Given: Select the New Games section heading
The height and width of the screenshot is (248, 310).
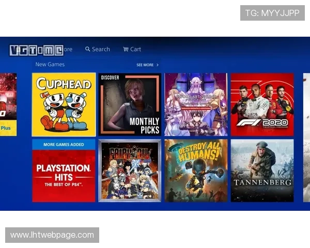Looking at the screenshot, I should (x=50, y=65).
